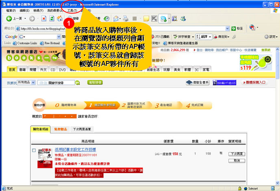Open the Skype toolbar icon
Screen dimensions: 280x191
[x=163, y=19]
